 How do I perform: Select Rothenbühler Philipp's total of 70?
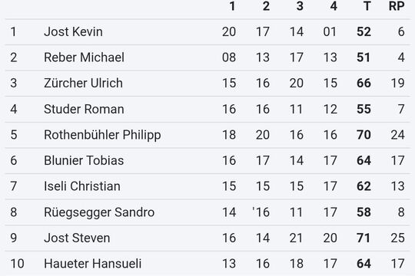pos(364,135)
